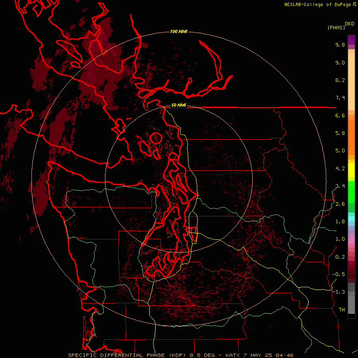Screen dimensions: 358x358
Task: Select the 8.2 scale value
Action: 340,80
